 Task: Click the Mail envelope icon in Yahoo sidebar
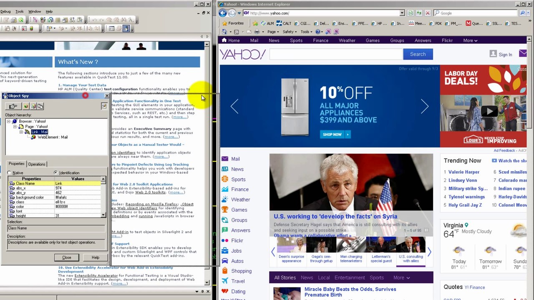click(x=225, y=159)
